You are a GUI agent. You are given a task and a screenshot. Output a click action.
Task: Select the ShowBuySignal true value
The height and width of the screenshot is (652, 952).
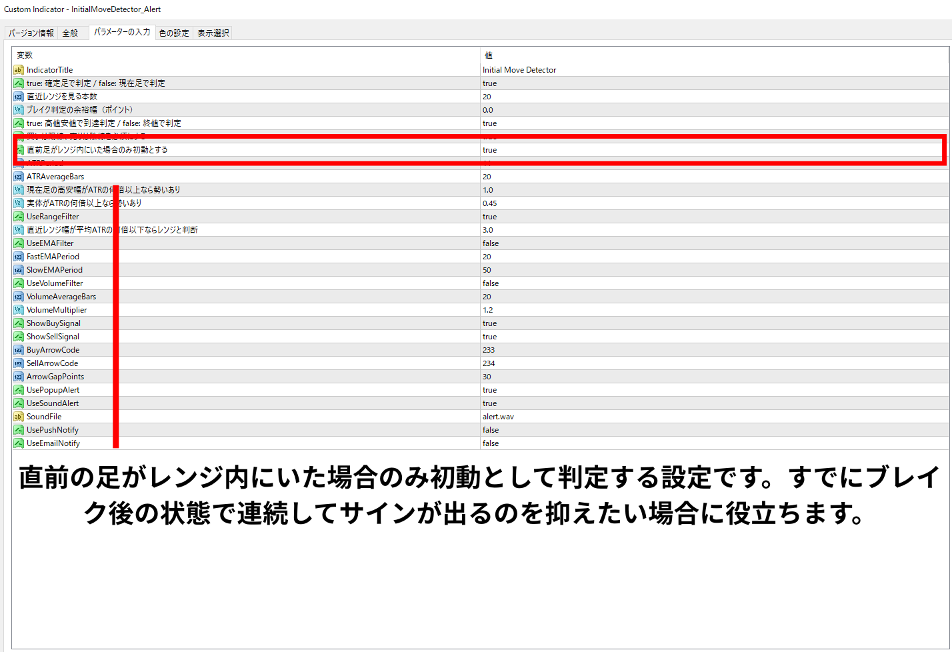click(490, 323)
